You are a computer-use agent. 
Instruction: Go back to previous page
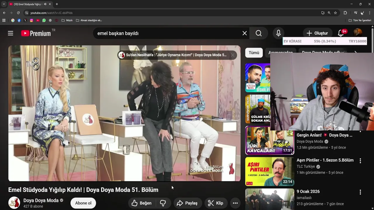point(4,13)
